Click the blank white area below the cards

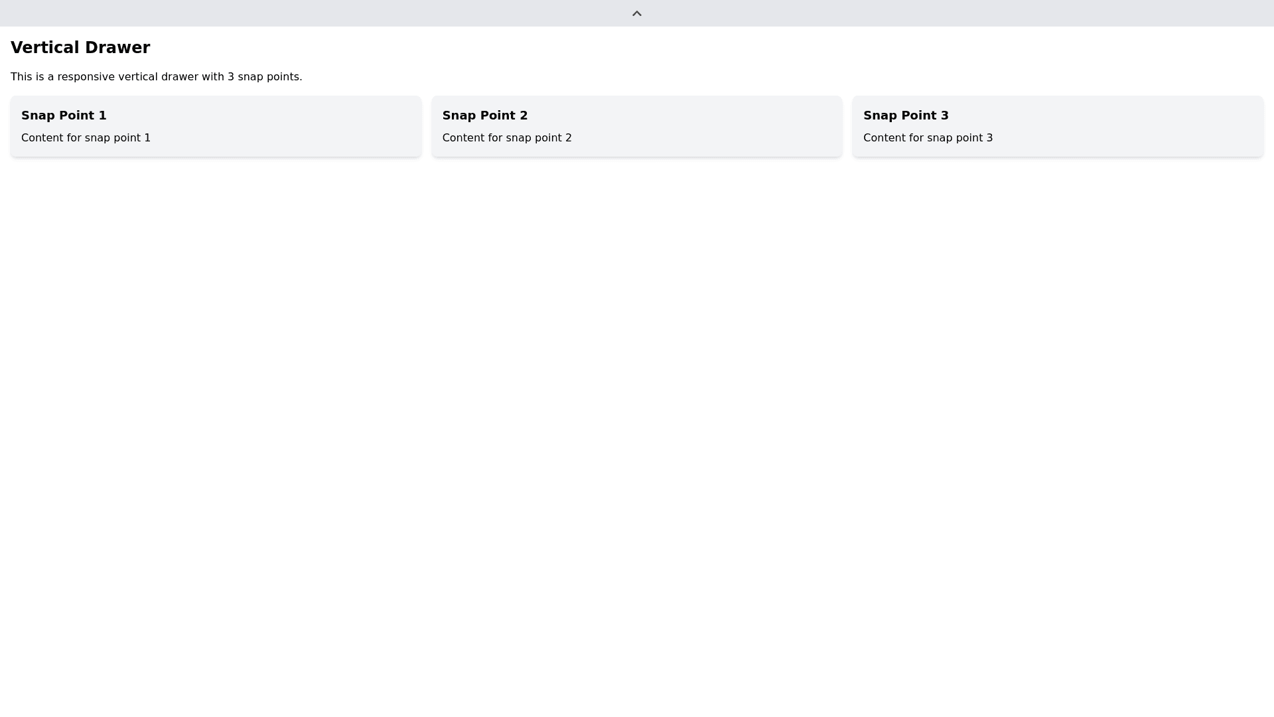pyautogui.click(x=637, y=432)
